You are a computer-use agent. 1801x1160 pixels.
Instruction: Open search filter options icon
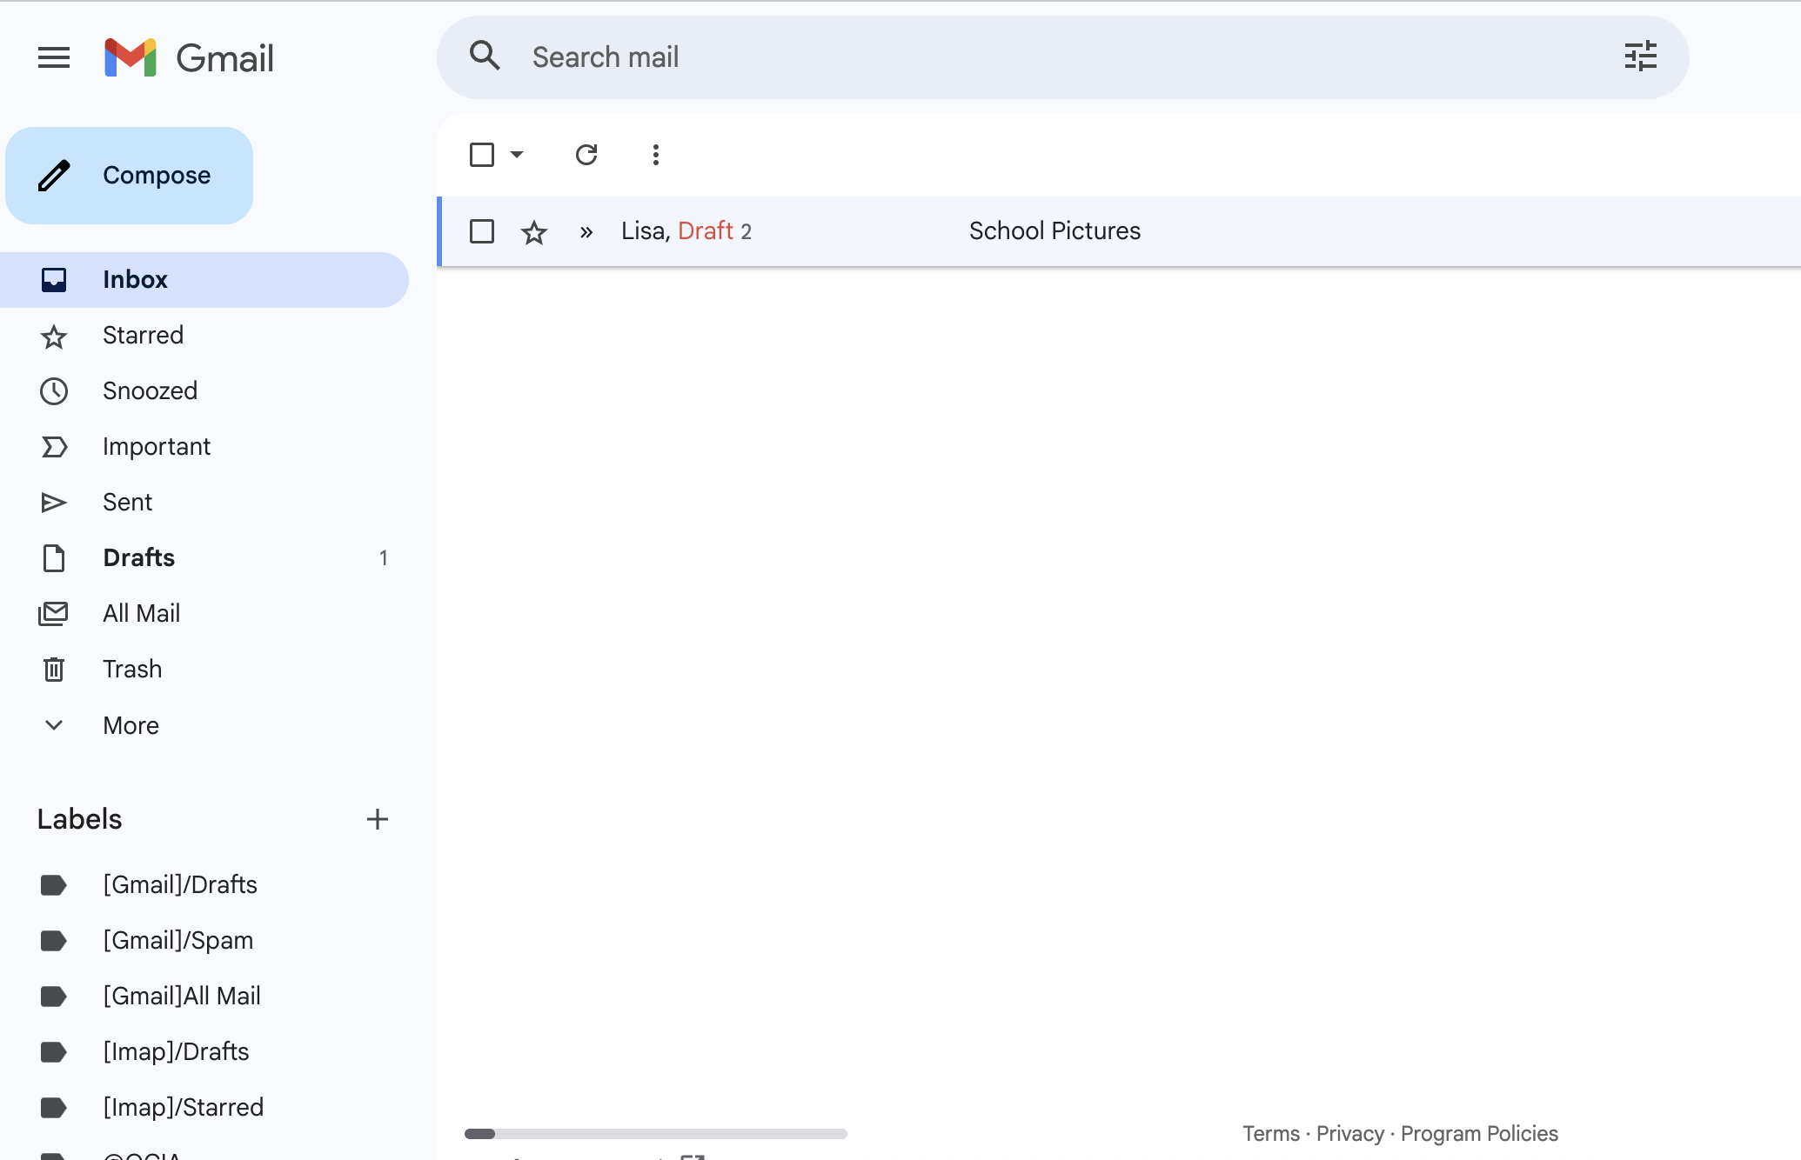(x=1640, y=57)
